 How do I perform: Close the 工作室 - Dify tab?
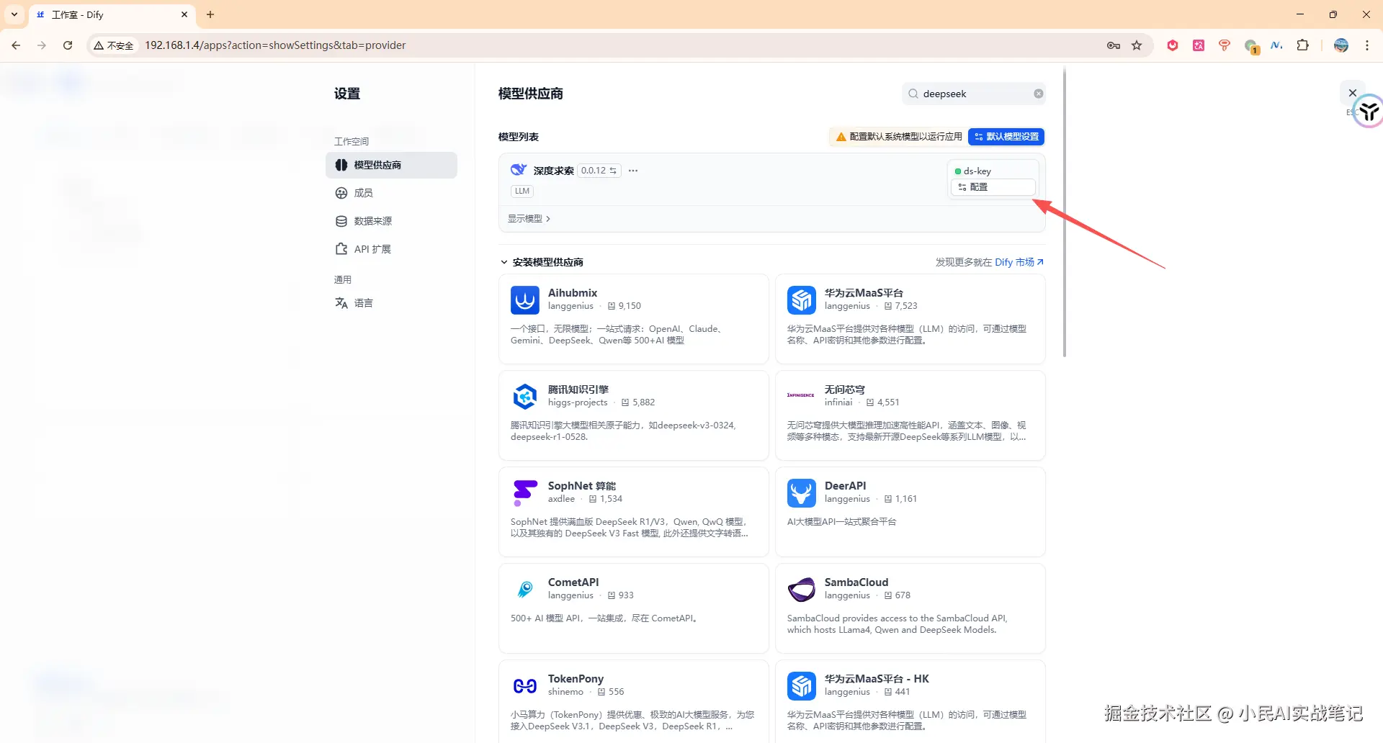tap(184, 14)
